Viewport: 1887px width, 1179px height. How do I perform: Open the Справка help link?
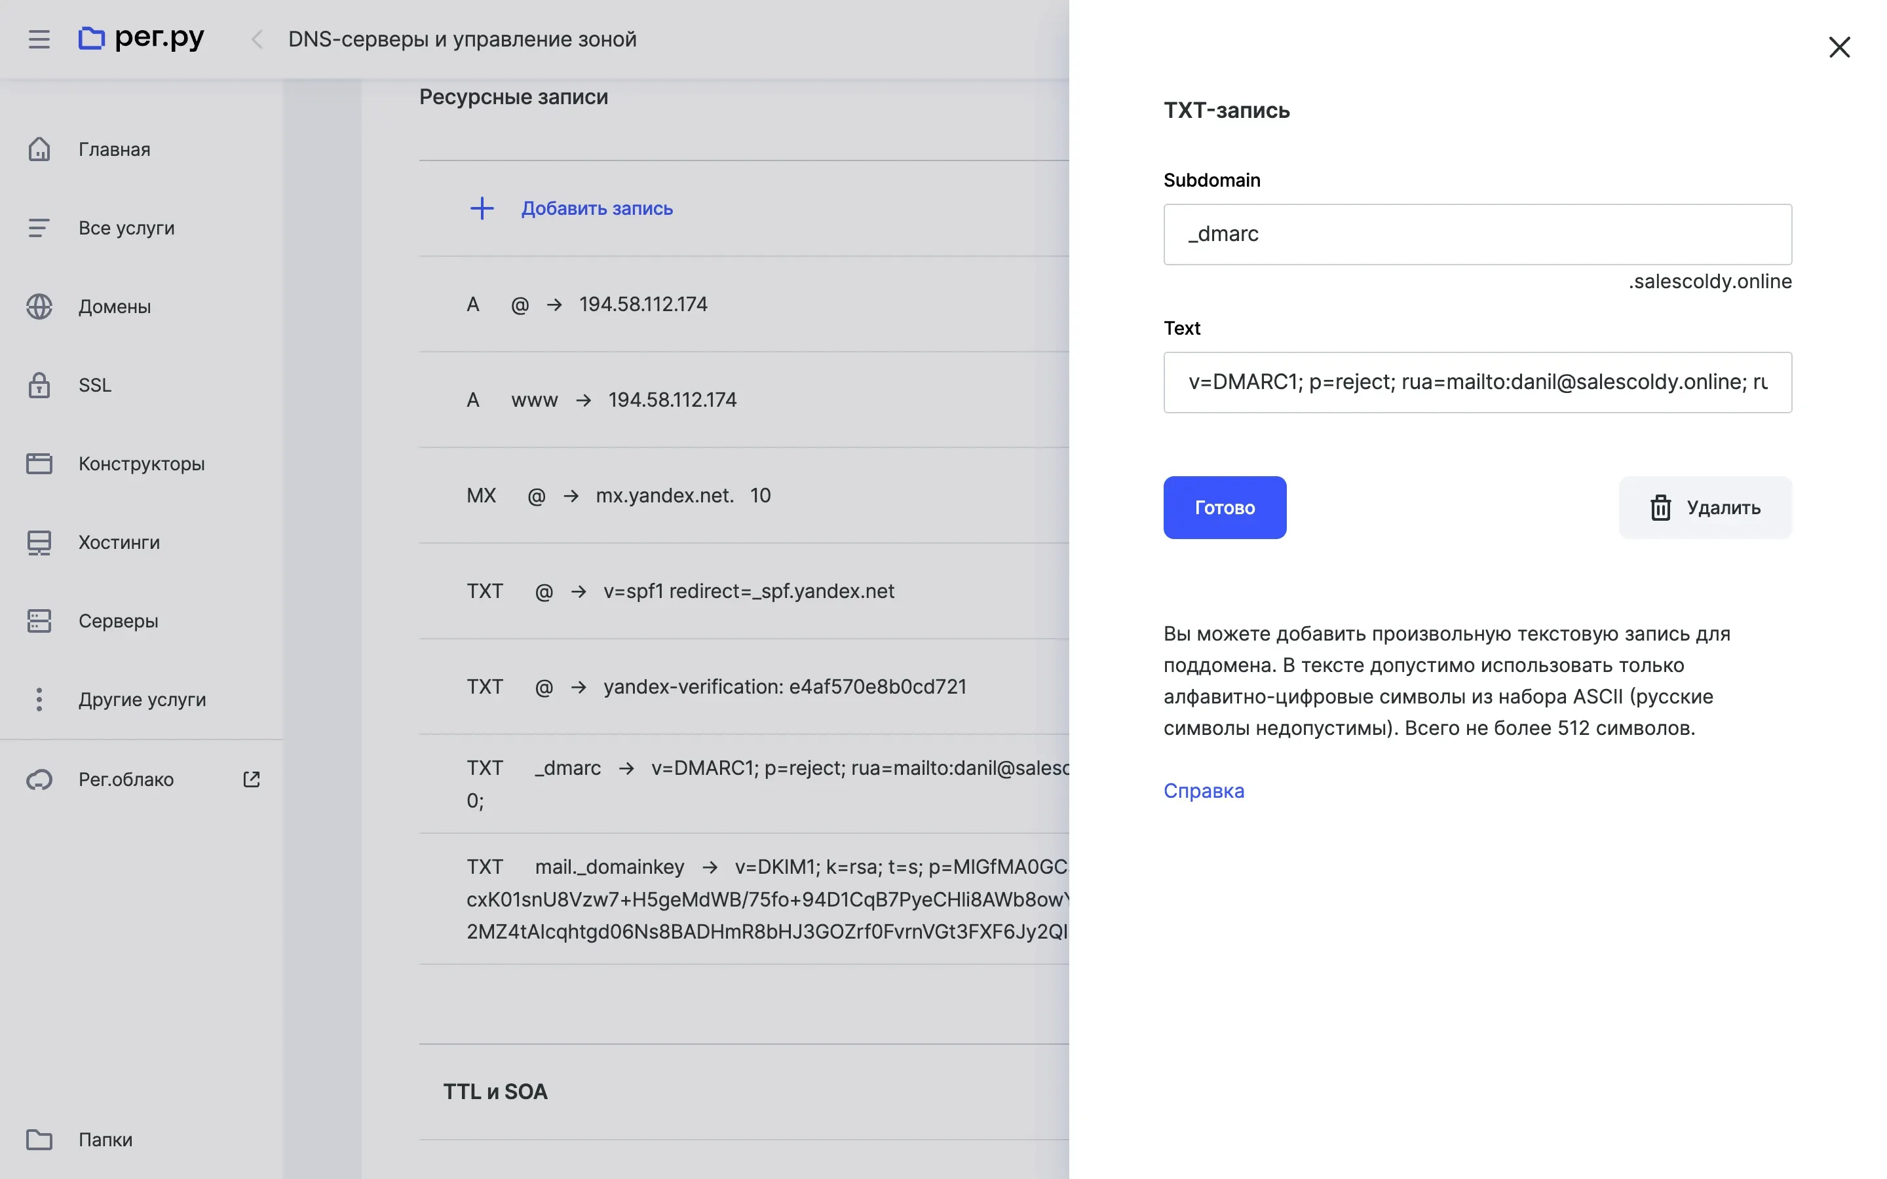1203,791
